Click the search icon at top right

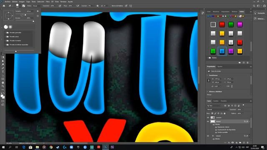tap(254, 6)
